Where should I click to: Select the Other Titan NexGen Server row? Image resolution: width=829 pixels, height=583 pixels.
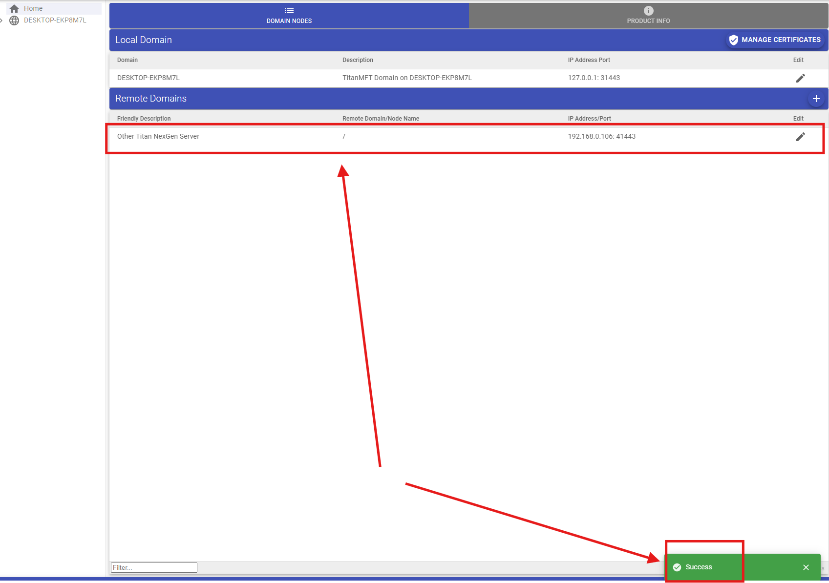tap(342, 137)
